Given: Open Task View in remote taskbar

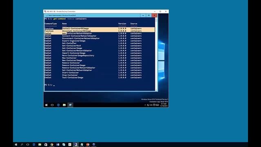Looking at the screenshot, I should (x=52, y=105).
